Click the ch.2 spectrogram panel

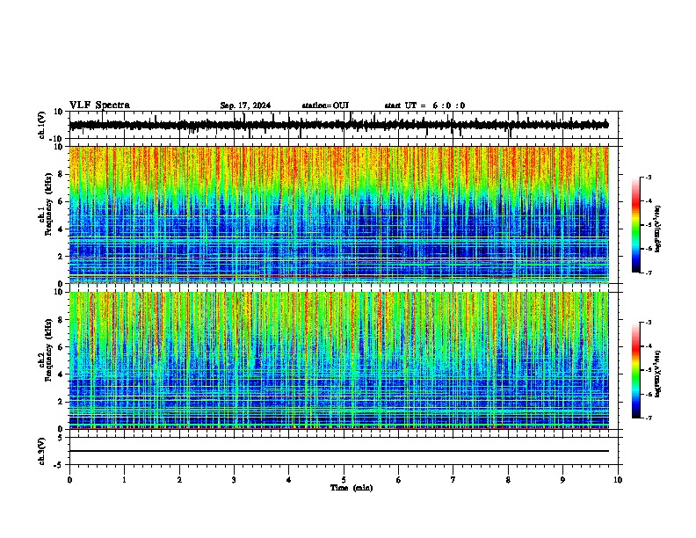pos(338,360)
